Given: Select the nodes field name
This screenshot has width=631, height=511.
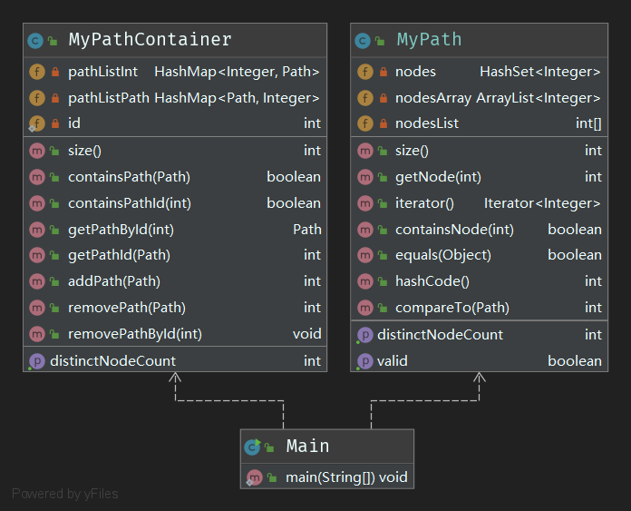Looking at the screenshot, I should click(415, 72).
